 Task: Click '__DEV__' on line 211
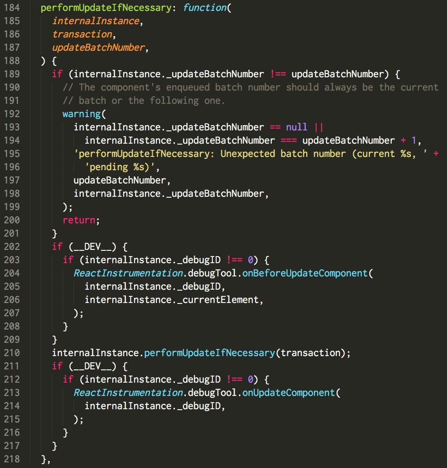pos(92,366)
